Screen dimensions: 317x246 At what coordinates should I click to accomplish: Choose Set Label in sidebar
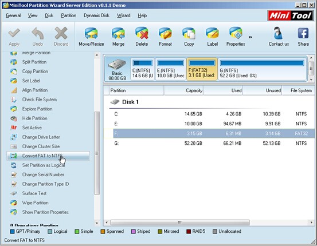[31, 81]
